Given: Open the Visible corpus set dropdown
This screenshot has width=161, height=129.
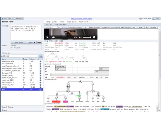Looking at the screenshot, I should 23,56.
